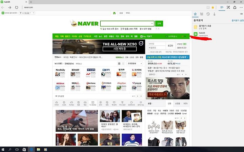Select the music play-circle category tab

coord(101,103)
